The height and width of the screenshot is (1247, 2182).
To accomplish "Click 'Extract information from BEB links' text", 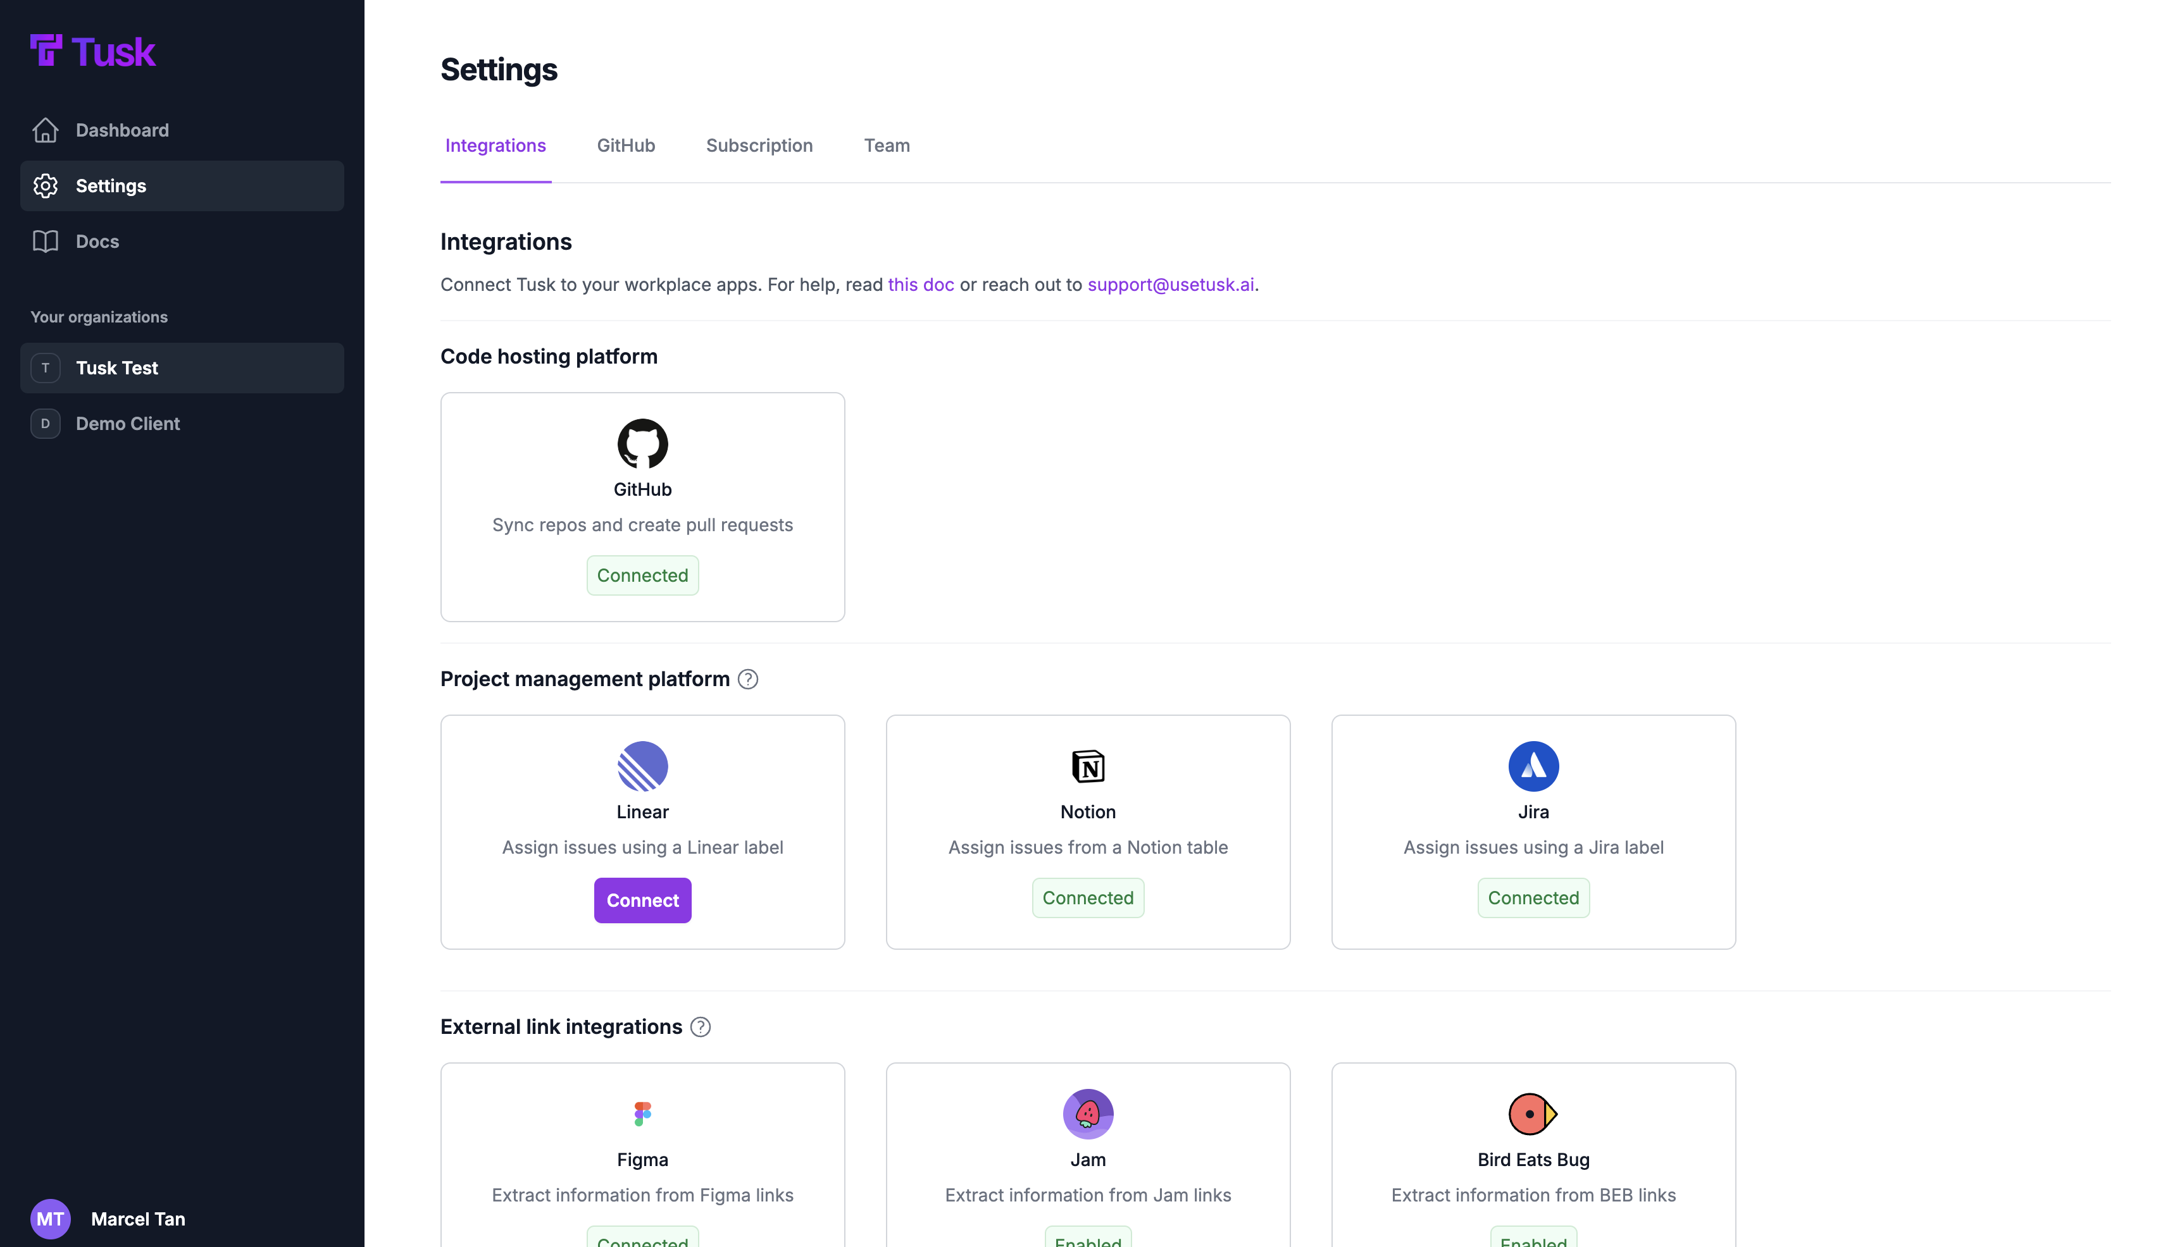I will (1533, 1195).
